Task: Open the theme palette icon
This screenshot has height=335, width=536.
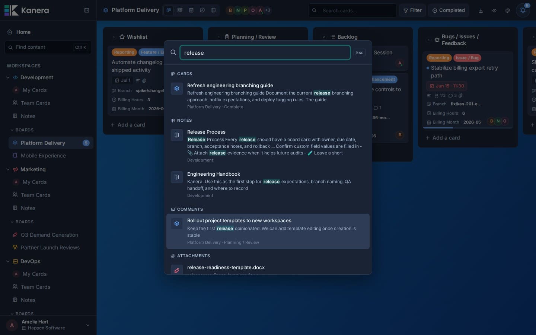Action: pyautogui.click(x=508, y=10)
